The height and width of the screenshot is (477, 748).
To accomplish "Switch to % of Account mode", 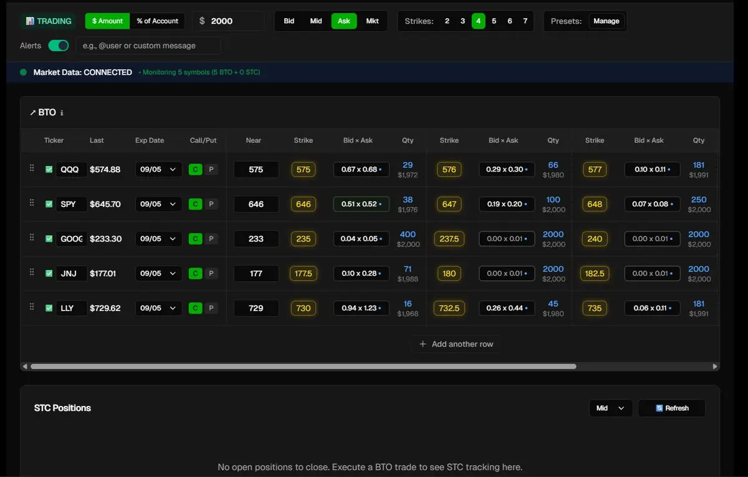I will click(x=157, y=21).
